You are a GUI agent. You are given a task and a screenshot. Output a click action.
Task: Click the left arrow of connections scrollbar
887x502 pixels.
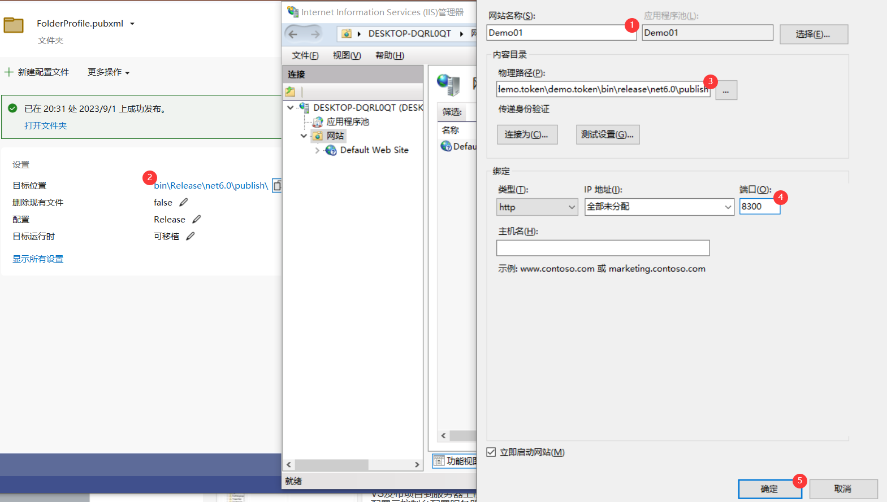289,465
